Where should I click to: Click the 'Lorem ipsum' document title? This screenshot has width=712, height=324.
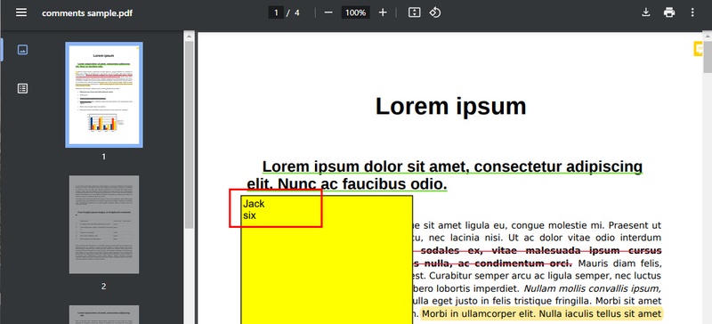click(x=451, y=106)
